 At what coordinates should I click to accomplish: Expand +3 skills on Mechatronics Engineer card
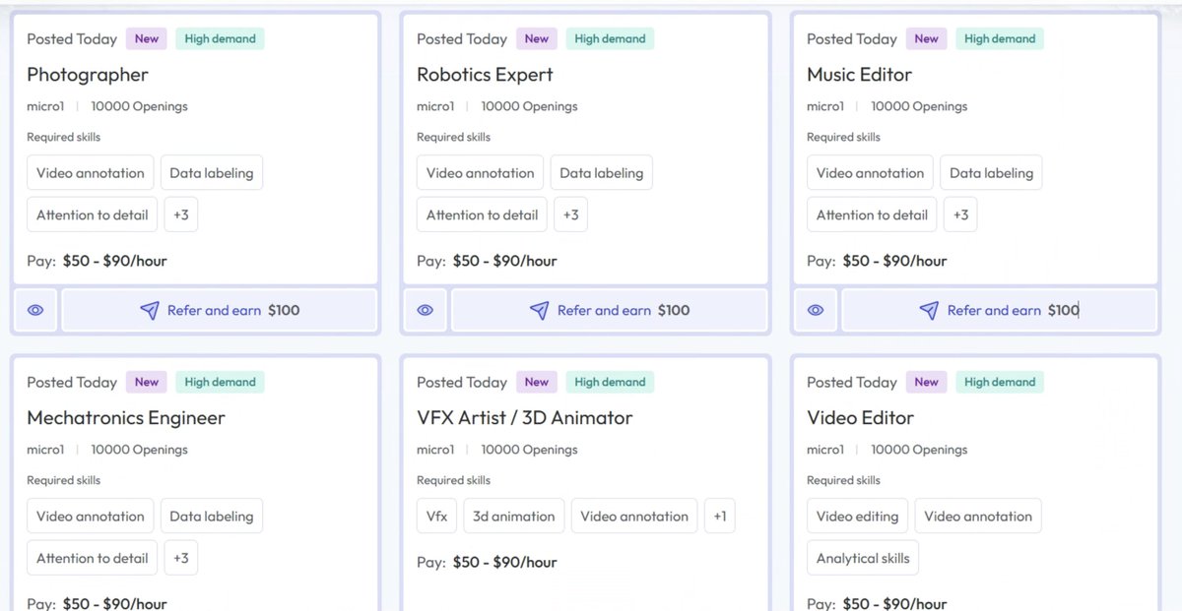(x=181, y=558)
